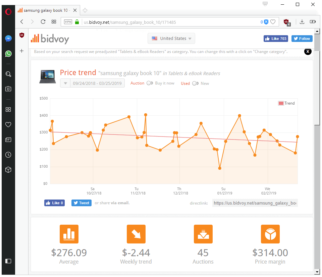This screenshot has width=322, height=277.
Task: Open the Speed Dial grid button
Action: (x=54, y=22)
